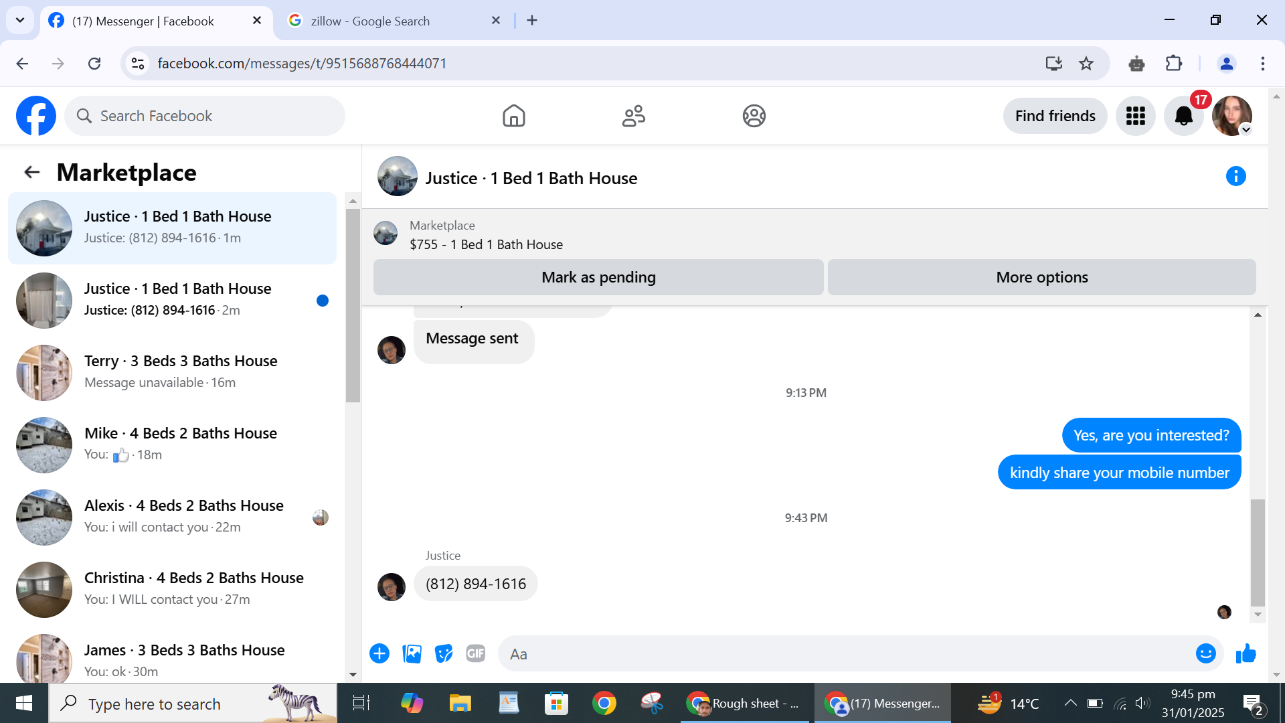
Task: Choose a sticker icon
Action: [444, 653]
